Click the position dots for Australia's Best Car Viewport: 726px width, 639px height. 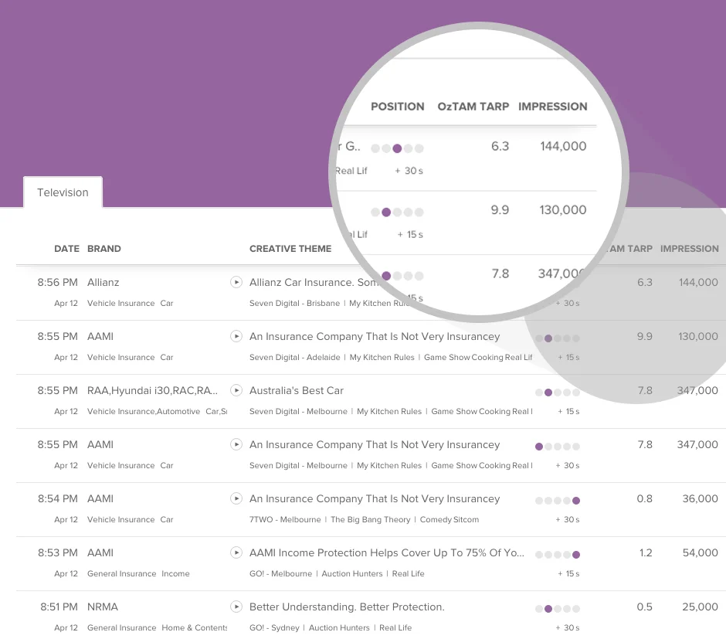(x=558, y=393)
